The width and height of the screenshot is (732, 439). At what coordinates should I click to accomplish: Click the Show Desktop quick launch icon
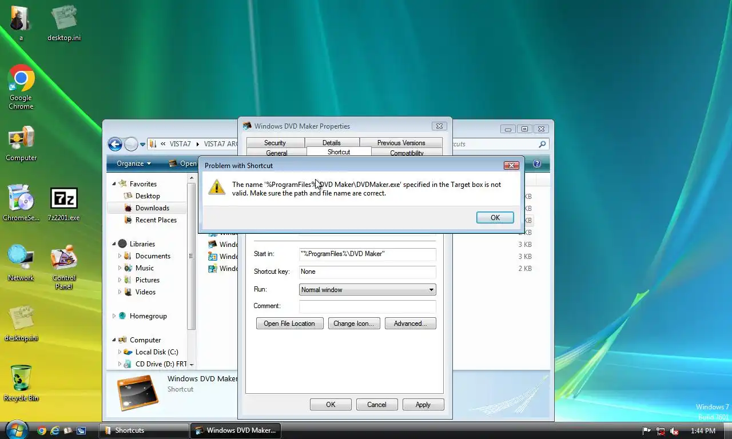coord(68,430)
